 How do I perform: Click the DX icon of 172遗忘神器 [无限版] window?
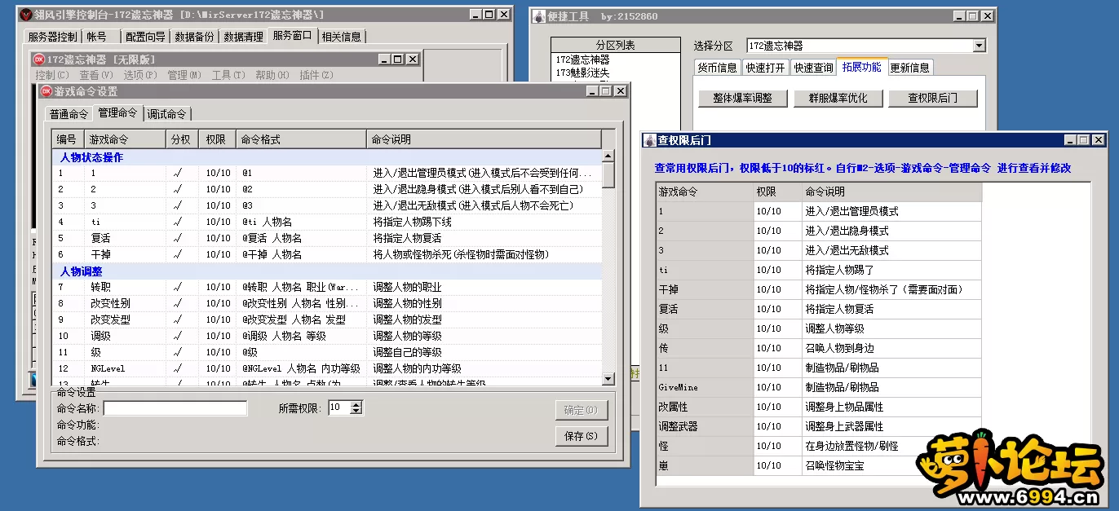pos(38,59)
